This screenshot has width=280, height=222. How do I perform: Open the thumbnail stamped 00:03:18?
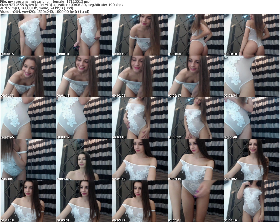point(140,118)
